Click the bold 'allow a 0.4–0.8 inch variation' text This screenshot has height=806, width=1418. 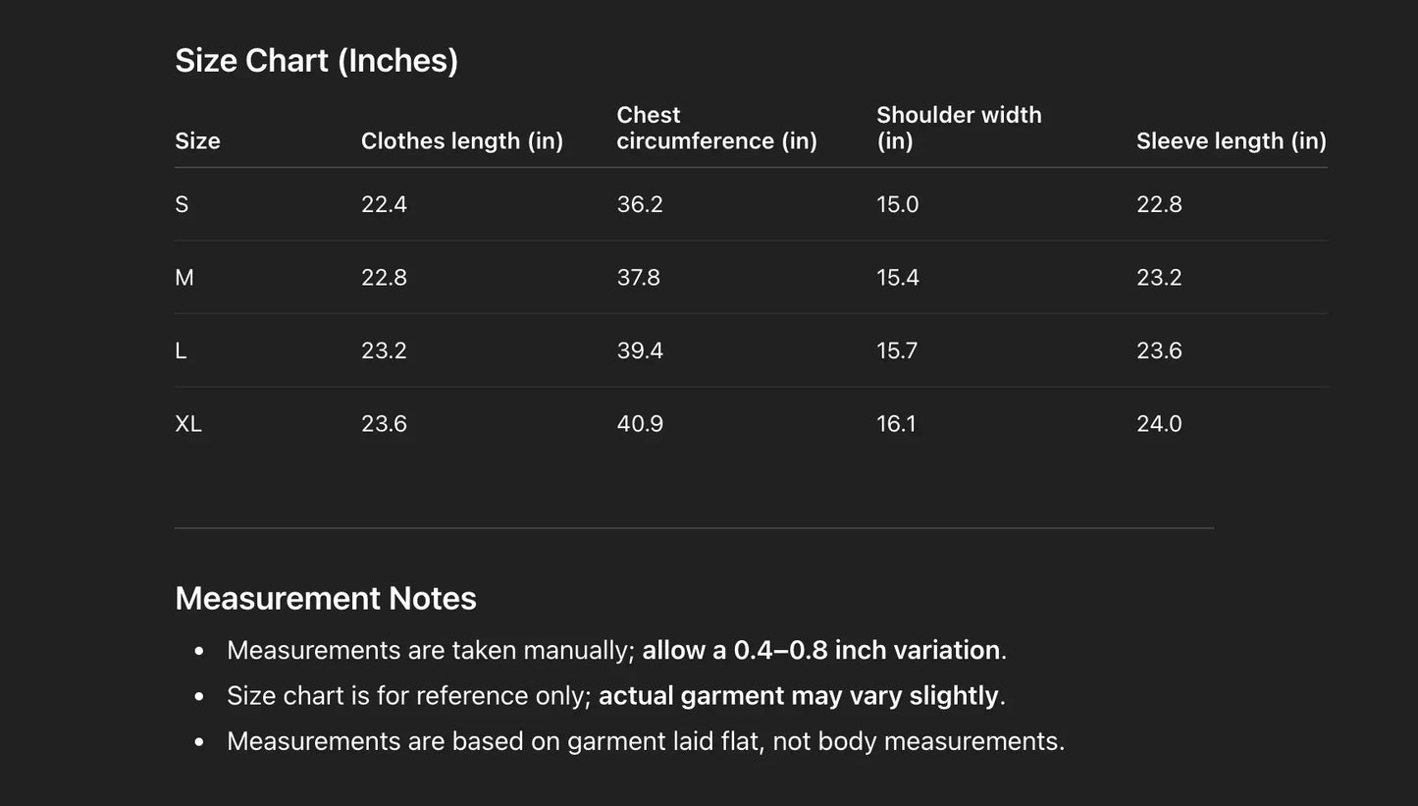pyautogui.click(x=820, y=650)
